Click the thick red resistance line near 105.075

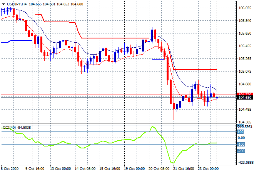(195, 70)
